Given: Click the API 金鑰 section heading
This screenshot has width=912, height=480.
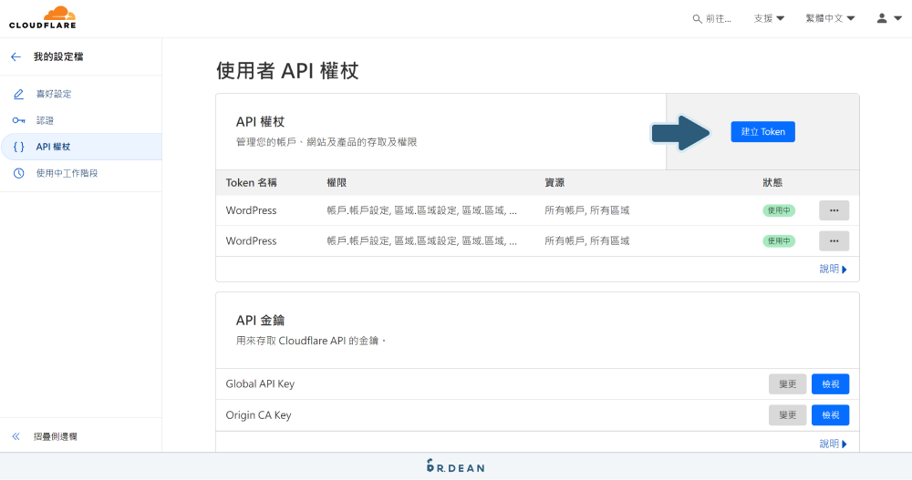Looking at the screenshot, I should (260, 321).
